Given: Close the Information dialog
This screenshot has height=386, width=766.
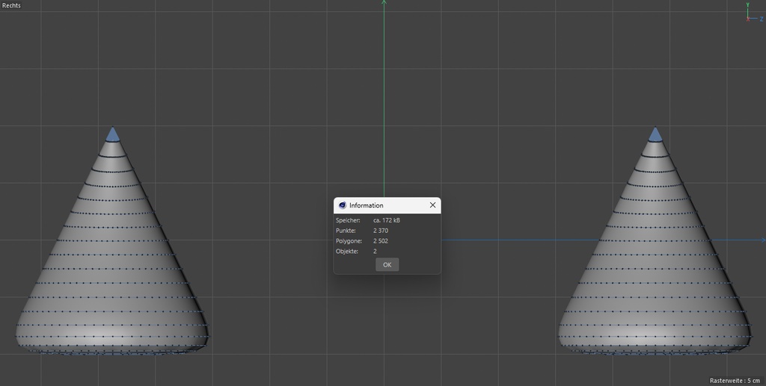Looking at the screenshot, I should pos(432,205).
